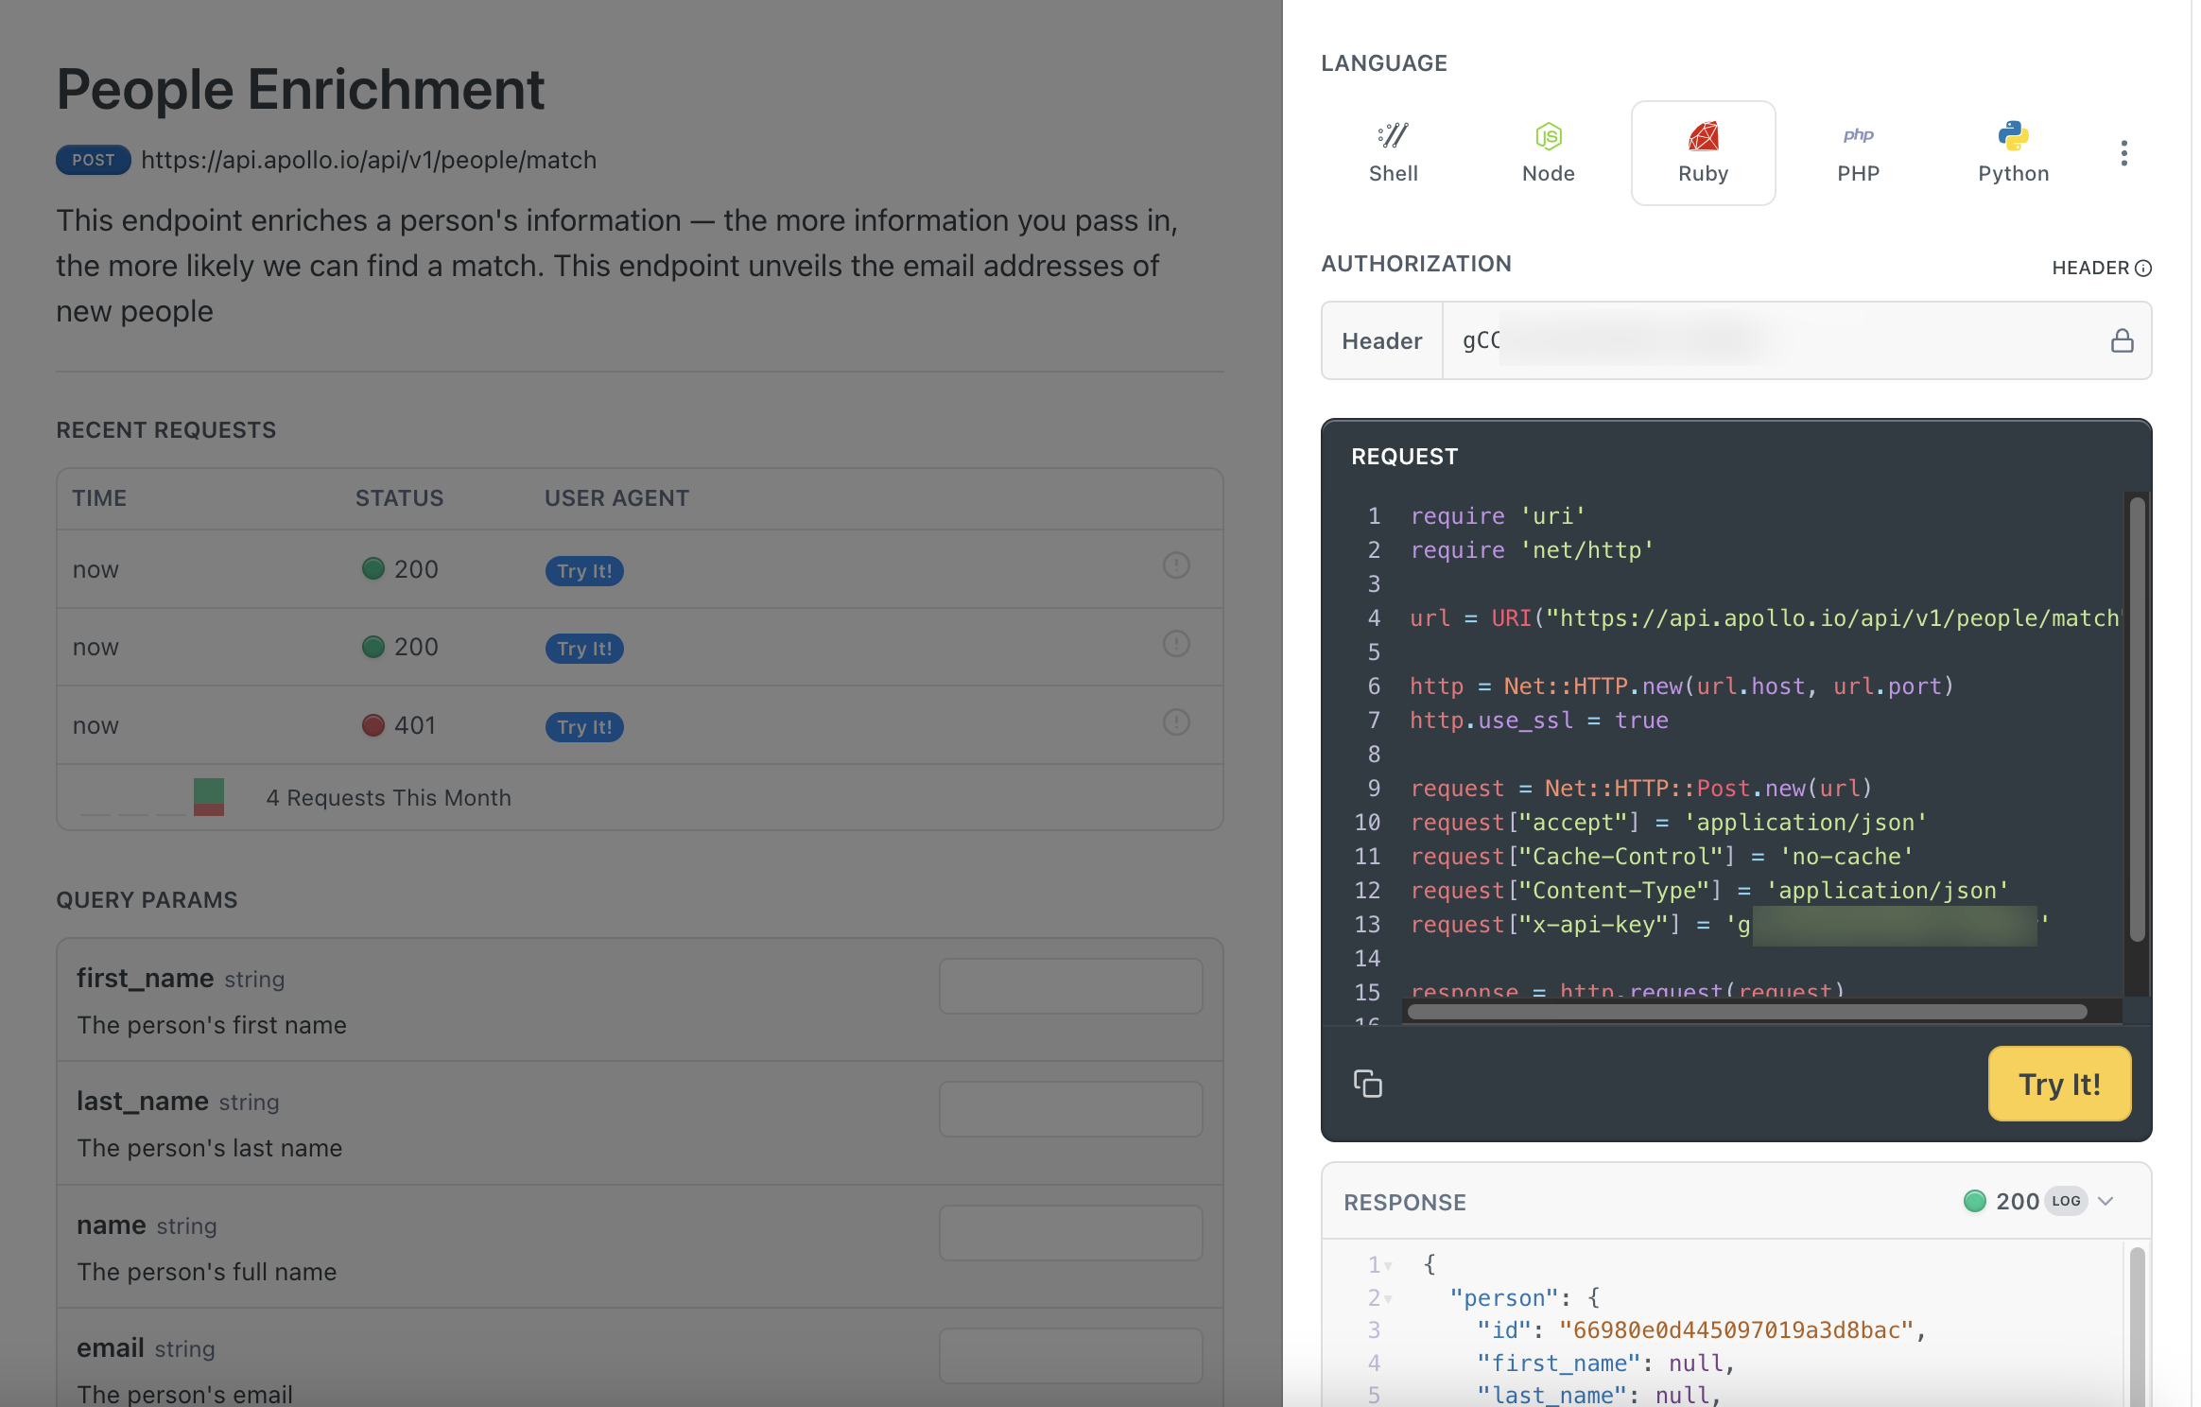
Task: Click the Try It! badge in the 401 row
Action: 584,727
